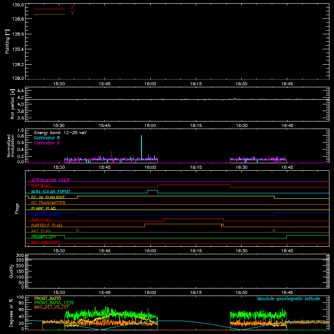Select the X legend label

(x=72, y=8)
